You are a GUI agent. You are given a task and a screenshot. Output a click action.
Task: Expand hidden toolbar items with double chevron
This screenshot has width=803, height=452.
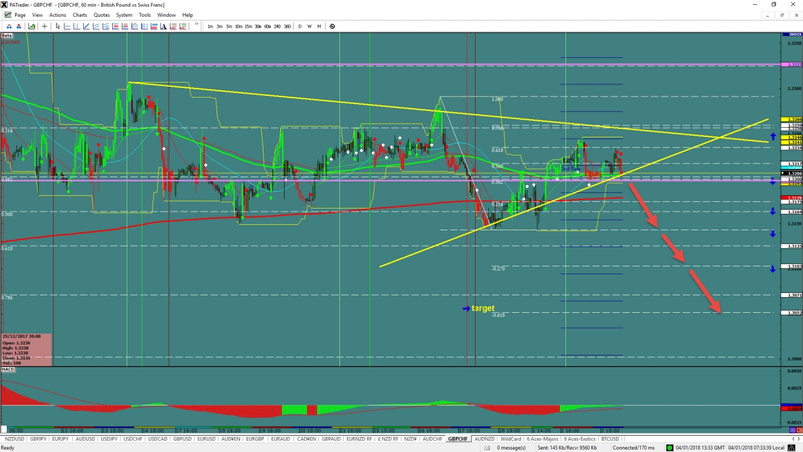[197, 24]
